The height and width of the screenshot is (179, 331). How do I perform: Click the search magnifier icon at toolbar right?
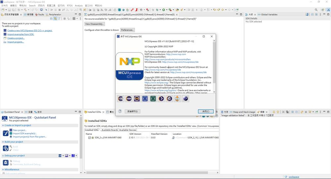tap(316, 10)
